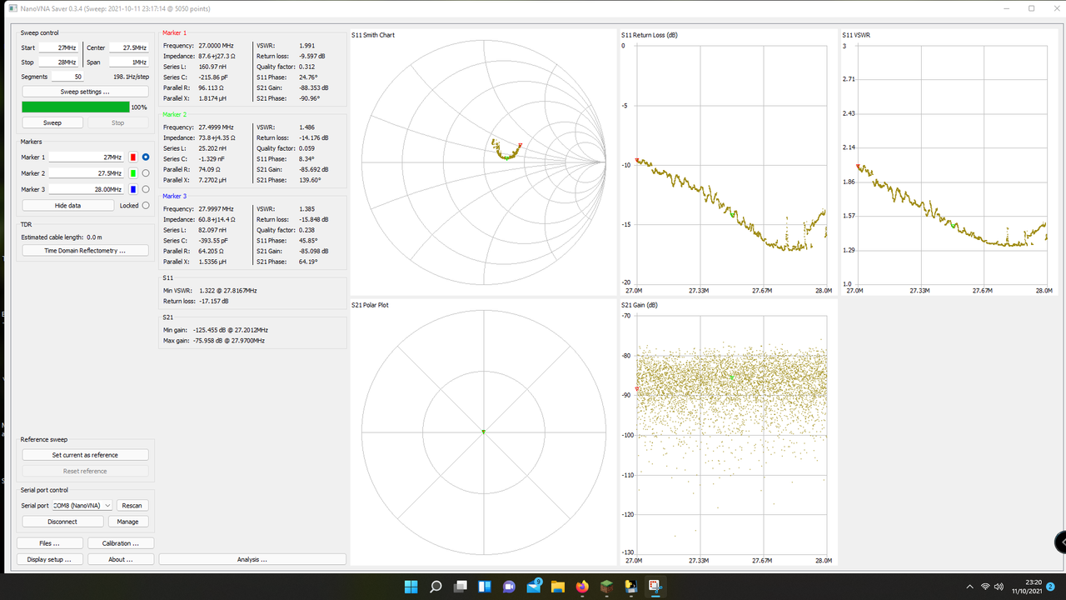Open Time Domain Reflectometry window
The width and height of the screenshot is (1066, 600).
pos(85,250)
